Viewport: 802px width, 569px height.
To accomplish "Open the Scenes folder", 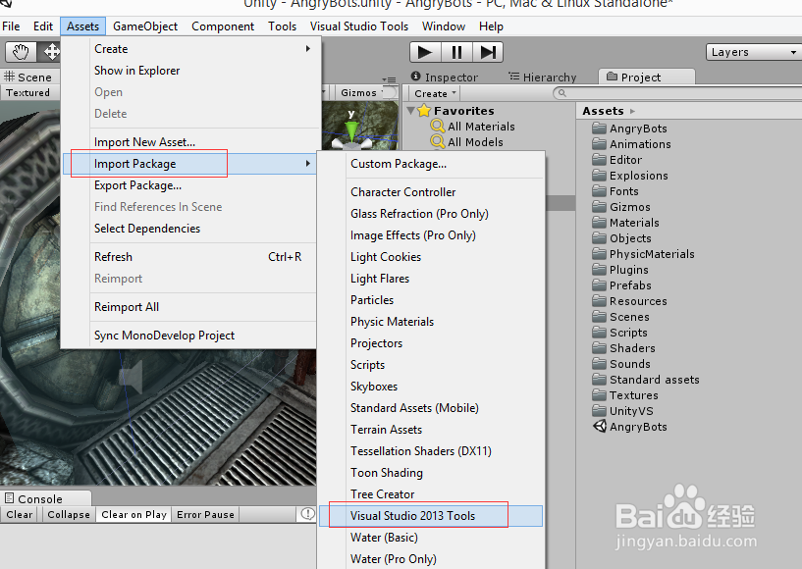I will pos(621,317).
